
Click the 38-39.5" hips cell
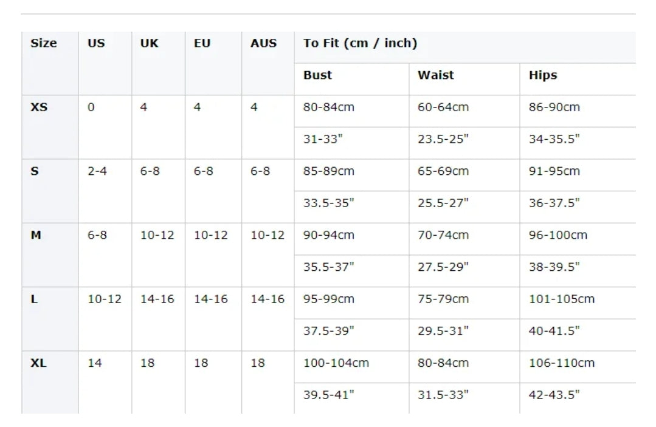pos(554,267)
